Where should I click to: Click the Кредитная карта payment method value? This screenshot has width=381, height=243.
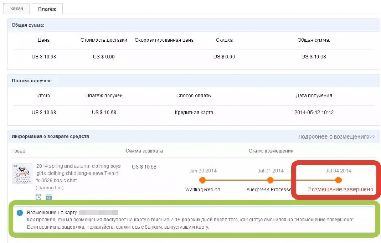tap(194, 112)
